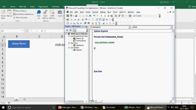Switch to Procedure View at code window bottom
Image resolution: width=196 pixels, height=110 pixels.
point(91,101)
